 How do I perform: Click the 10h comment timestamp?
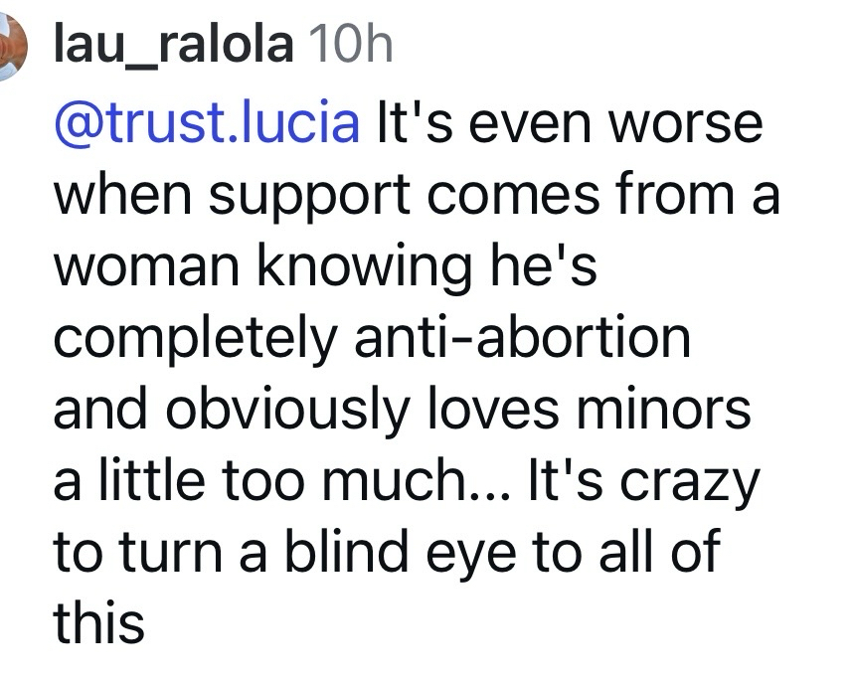click(x=352, y=46)
